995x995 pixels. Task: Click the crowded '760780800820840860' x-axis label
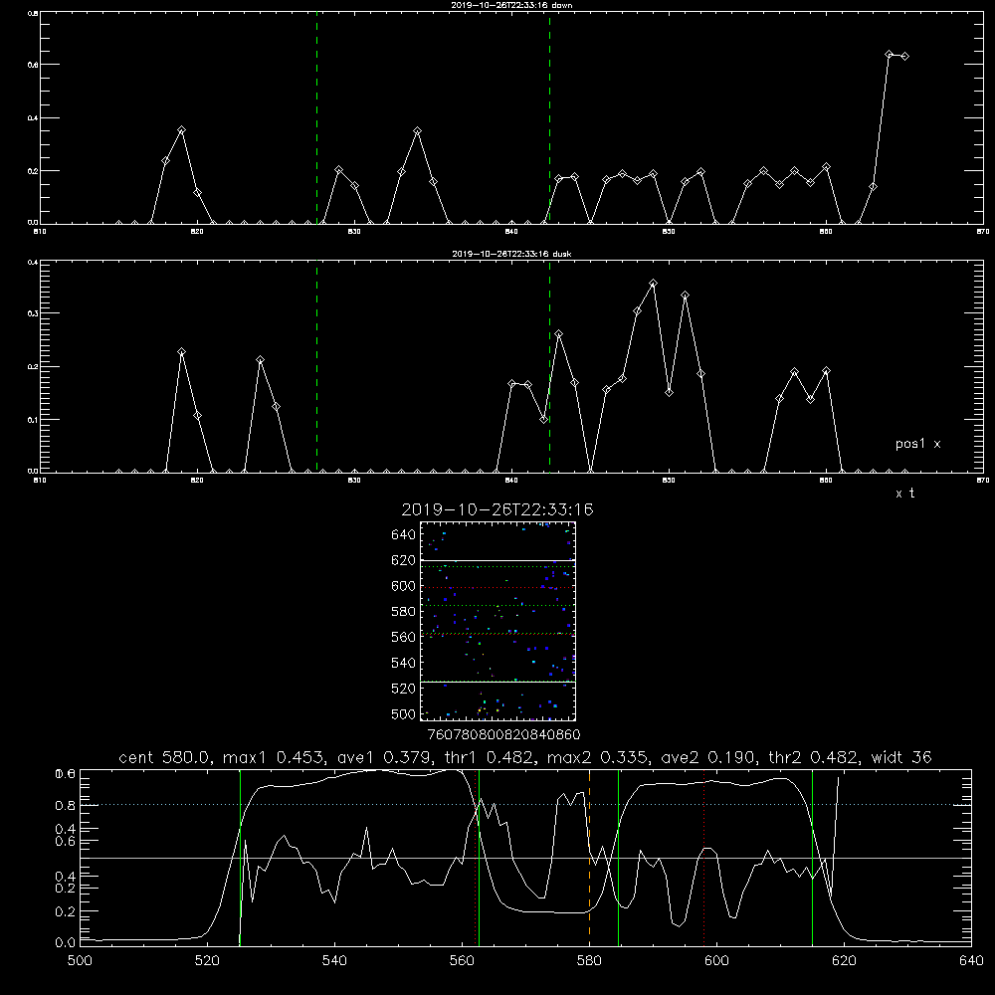(x=503, y=735)
